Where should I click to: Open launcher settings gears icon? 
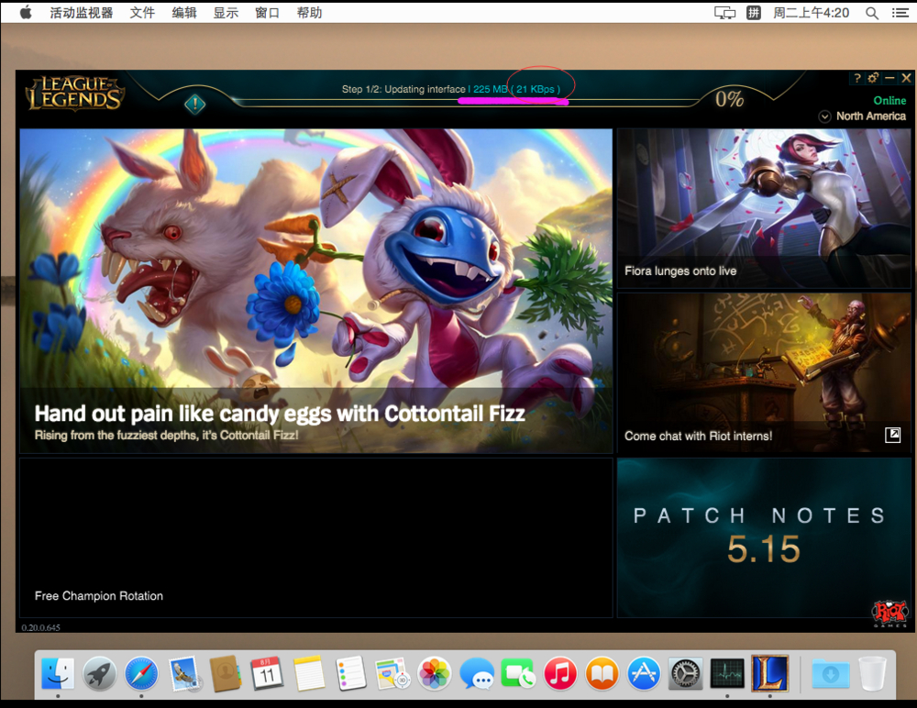(x=873, y=78)
